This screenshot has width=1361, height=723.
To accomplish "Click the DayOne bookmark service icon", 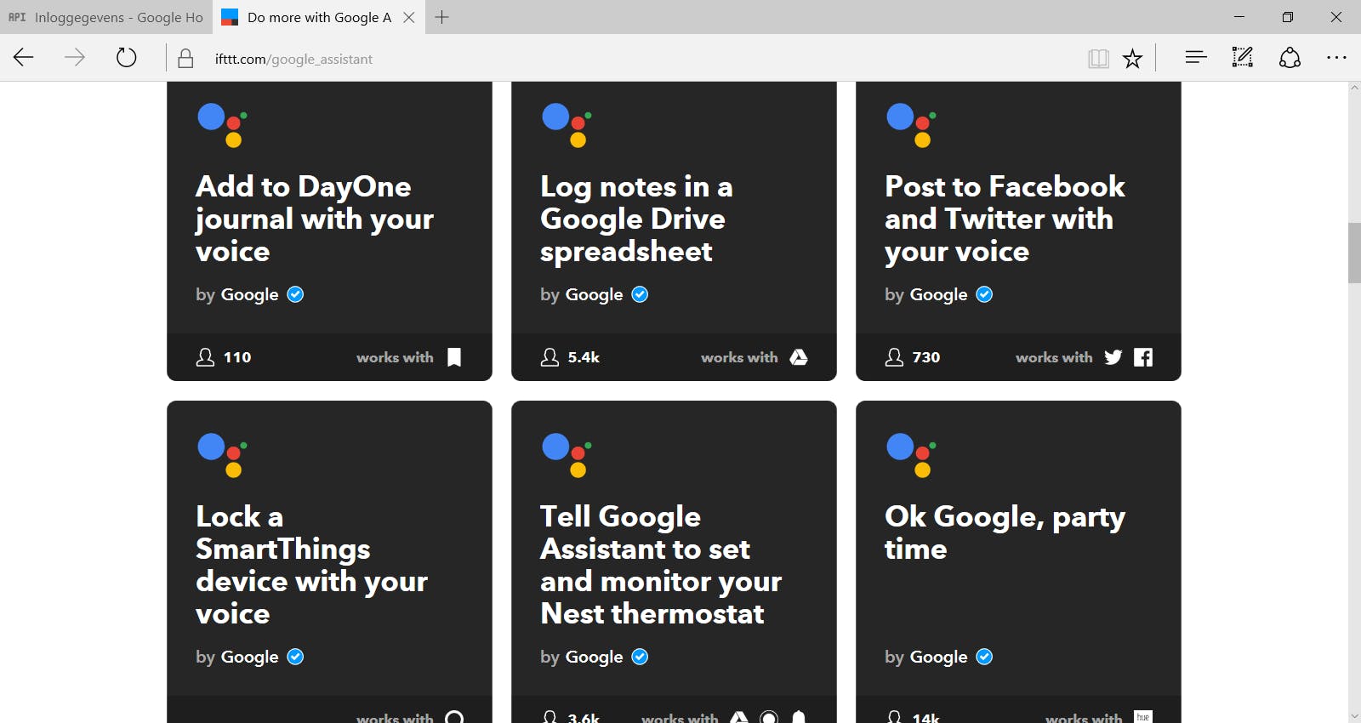I will pyautogui.click(x=454, y=357).
